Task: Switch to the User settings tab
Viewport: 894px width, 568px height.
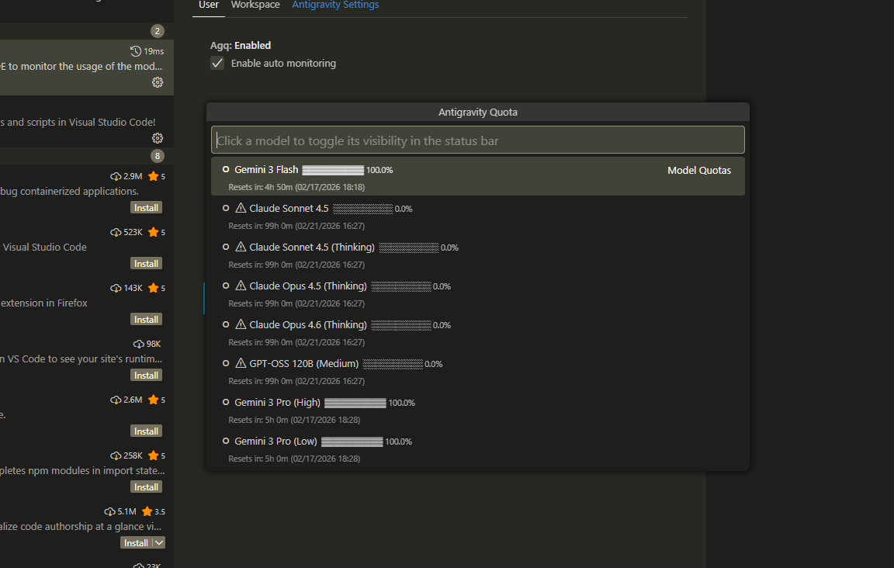Action: [209, 5]
